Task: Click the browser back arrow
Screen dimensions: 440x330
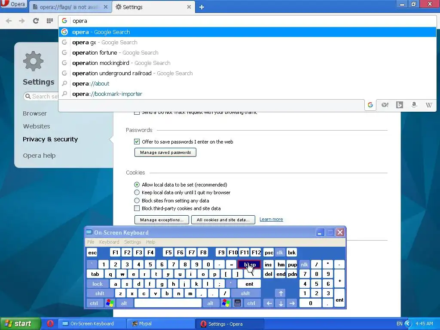Action: pyautogui.click(x=9, y=21)
